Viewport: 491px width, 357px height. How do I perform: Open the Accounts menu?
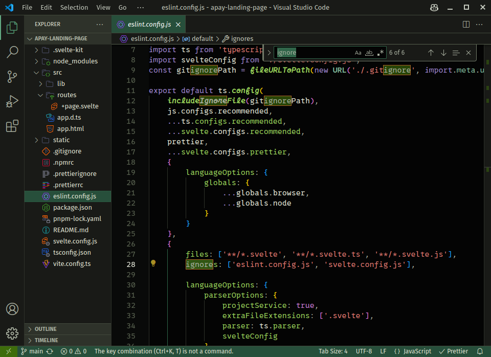coord(12,309)
